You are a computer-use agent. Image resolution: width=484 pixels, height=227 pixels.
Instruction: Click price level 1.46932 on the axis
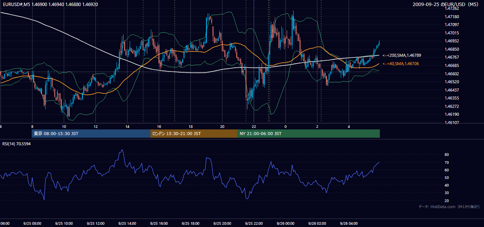452,41
